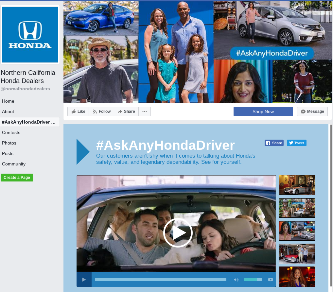Click the blue triangle next to #AskAnyHondaDriver heading
333x292 pixels.
click(83, 152)
